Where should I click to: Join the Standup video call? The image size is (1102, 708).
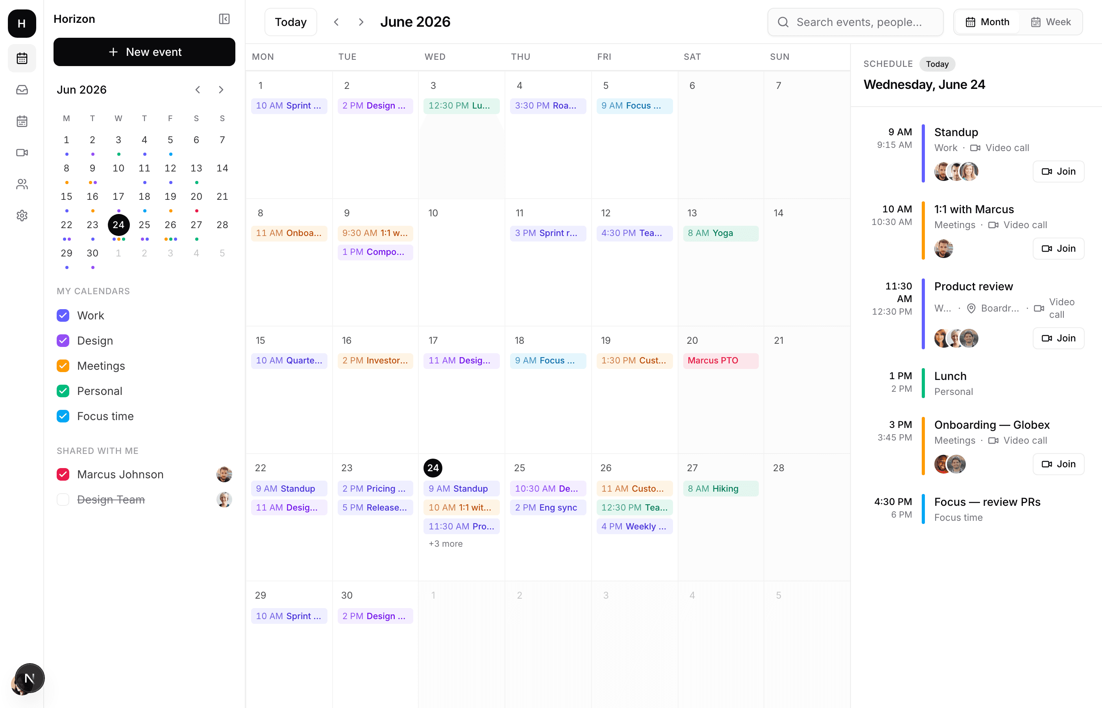click(x=1058, y=171)
